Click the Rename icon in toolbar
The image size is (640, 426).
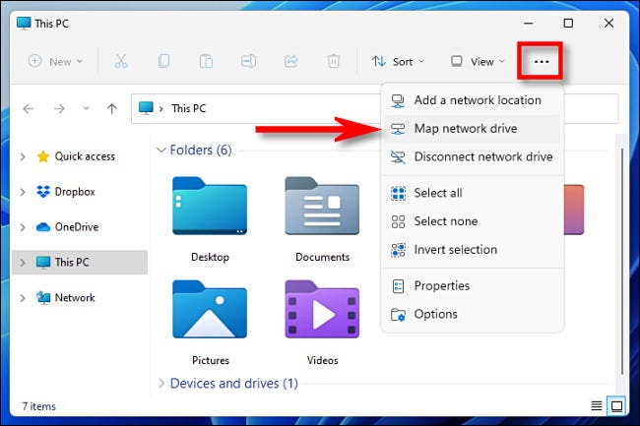pos(248,62)
